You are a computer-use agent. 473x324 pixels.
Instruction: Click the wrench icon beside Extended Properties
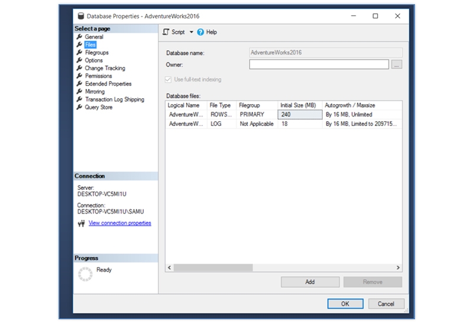click(79, 83)
